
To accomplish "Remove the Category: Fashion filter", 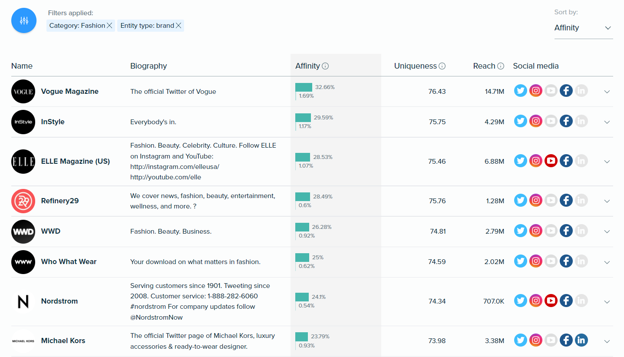I will 109,26.
